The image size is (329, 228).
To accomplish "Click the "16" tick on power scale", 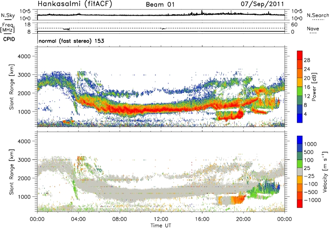I will coord(307,87).
